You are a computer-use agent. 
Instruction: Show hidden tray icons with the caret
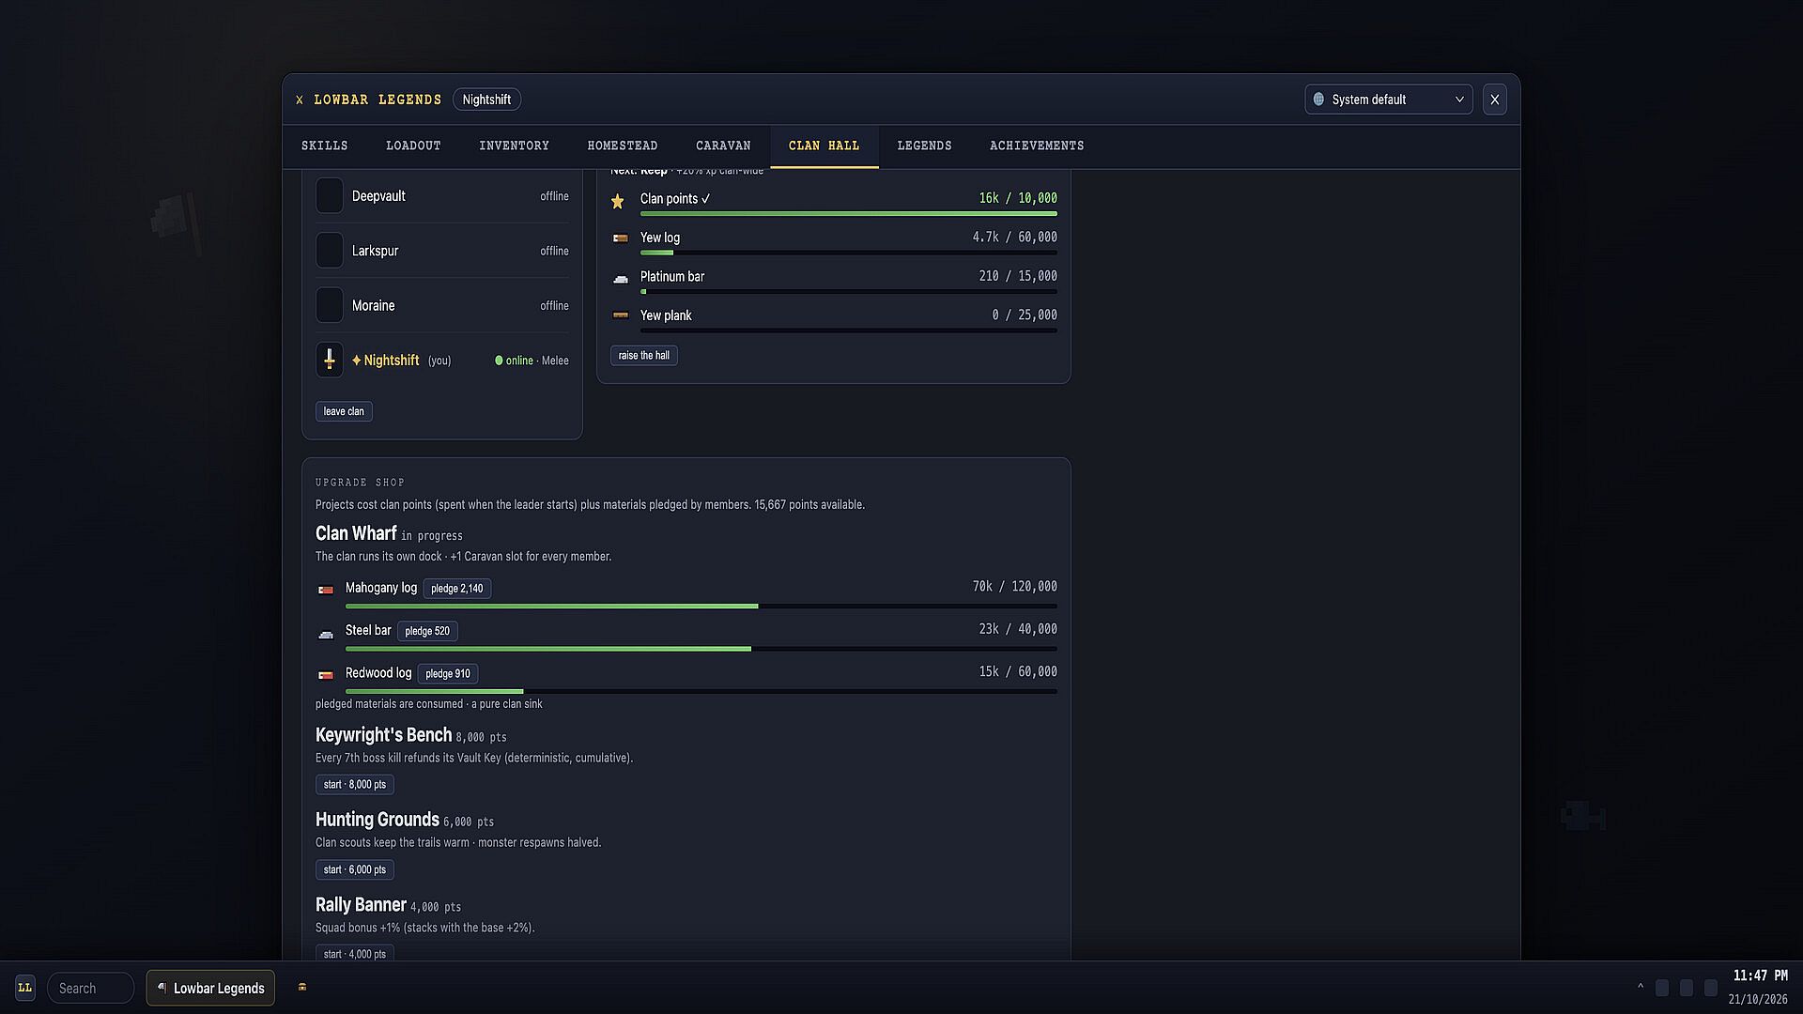pos(1641,987)
